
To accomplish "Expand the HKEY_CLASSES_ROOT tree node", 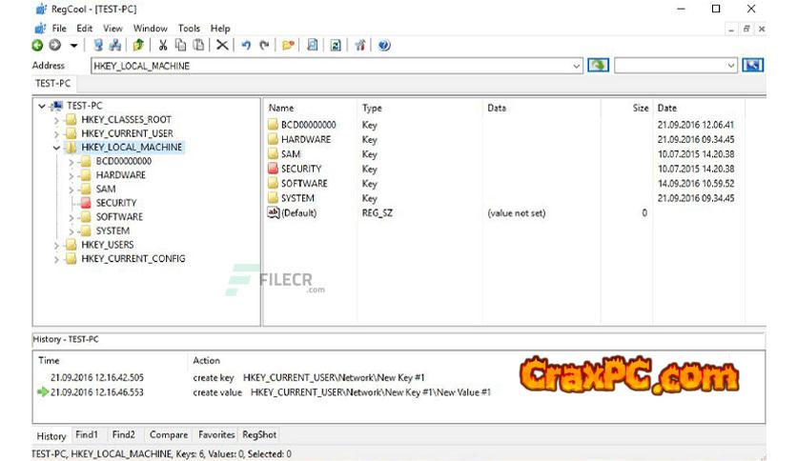I will pos(56,120).
